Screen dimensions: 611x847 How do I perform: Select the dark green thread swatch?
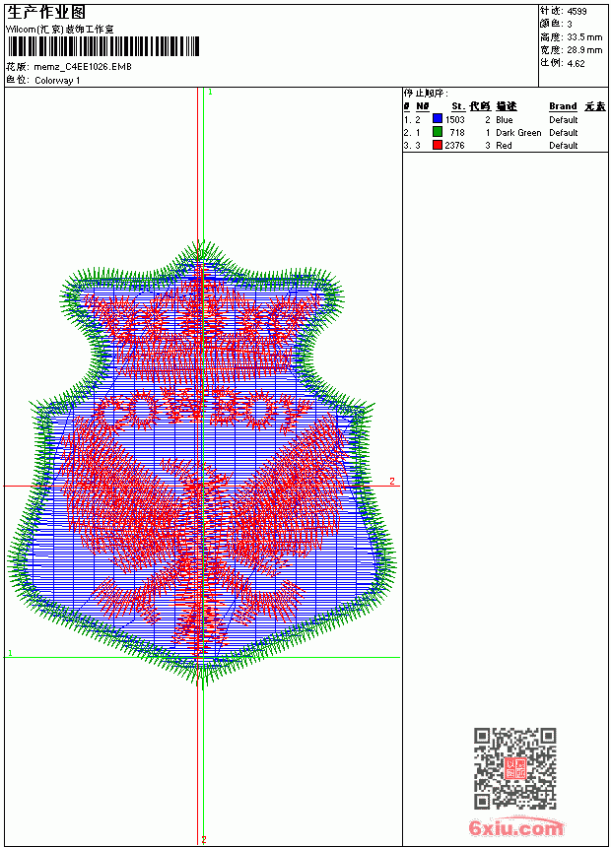[x=438, y=132]
